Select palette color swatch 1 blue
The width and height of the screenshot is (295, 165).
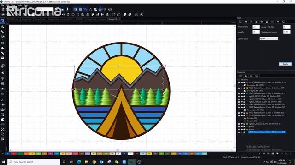pos(7,154)
